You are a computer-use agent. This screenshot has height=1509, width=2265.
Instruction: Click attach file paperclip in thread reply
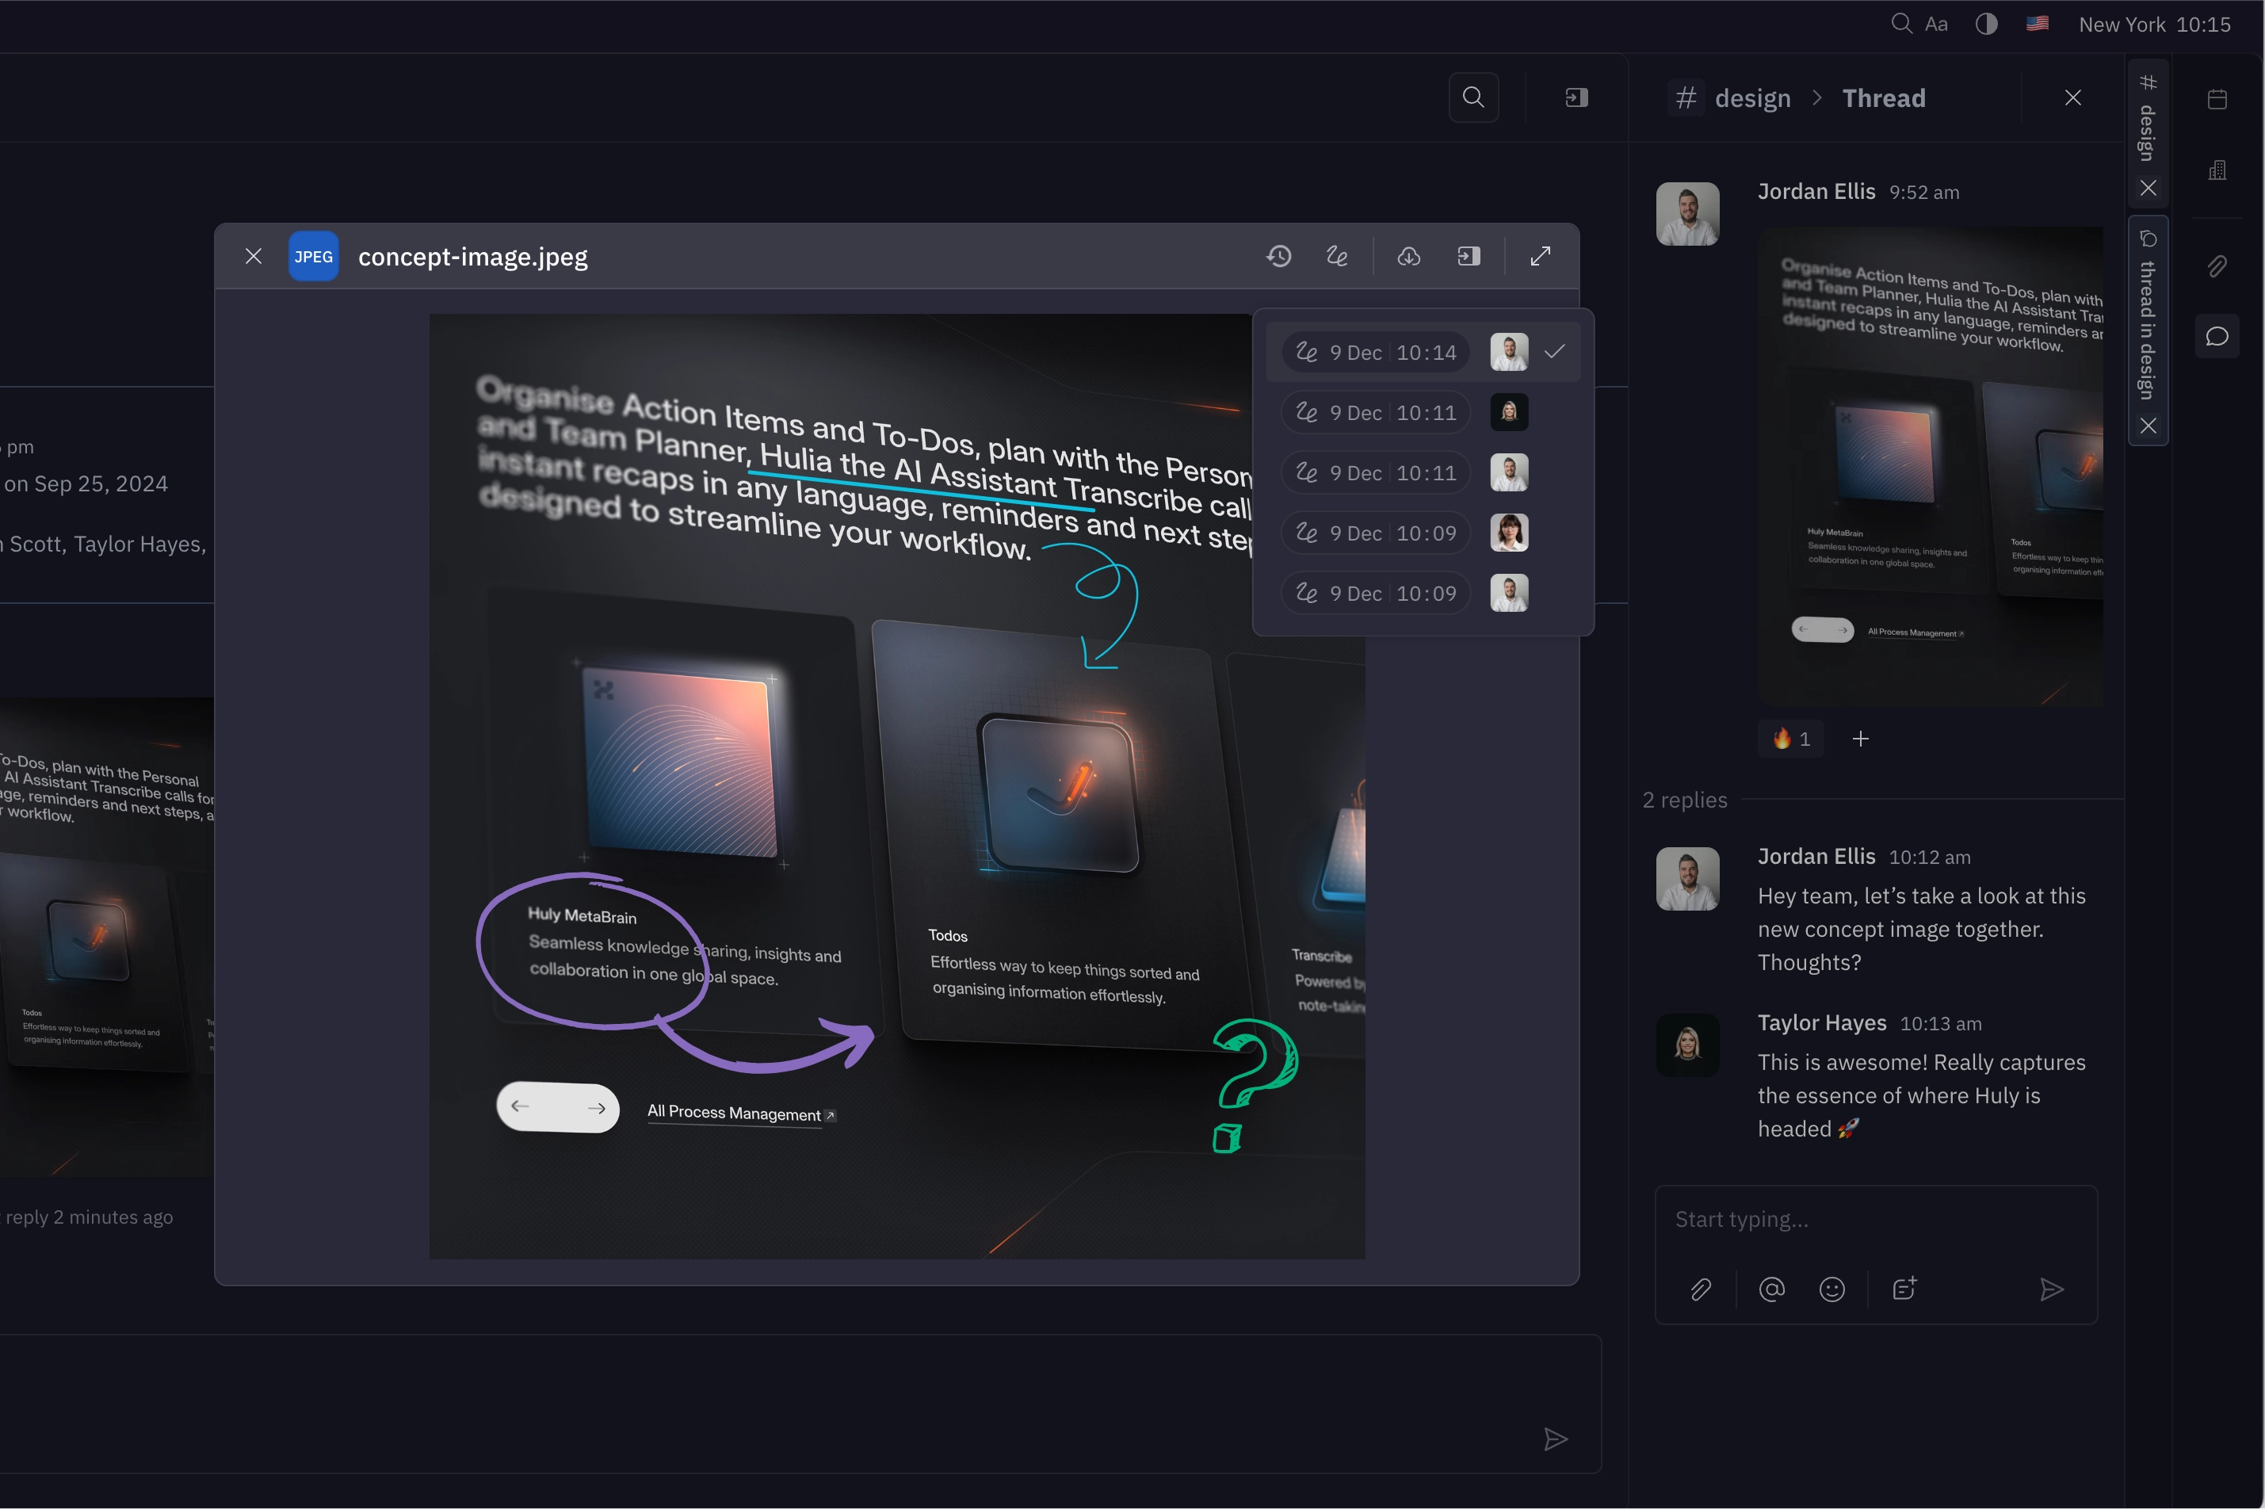(x=1700, y=1289)
